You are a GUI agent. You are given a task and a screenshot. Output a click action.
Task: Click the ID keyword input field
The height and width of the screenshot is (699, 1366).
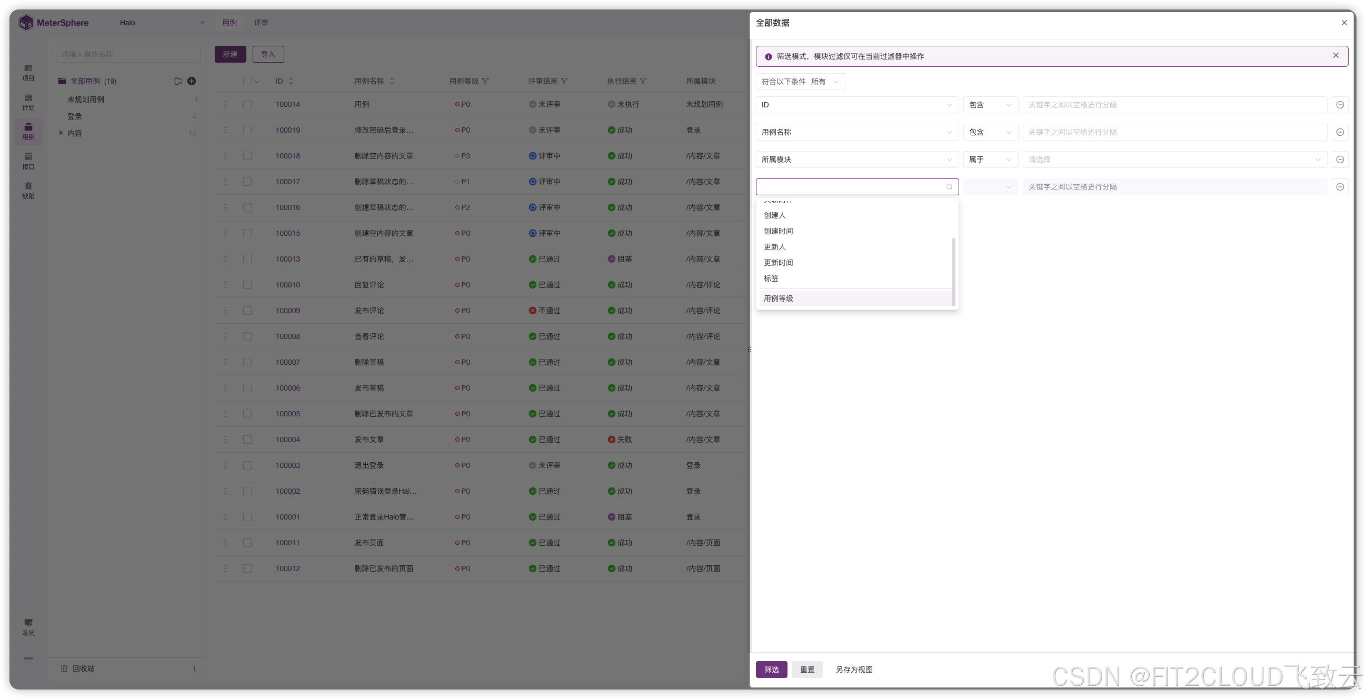click(x=1174, y=105)
